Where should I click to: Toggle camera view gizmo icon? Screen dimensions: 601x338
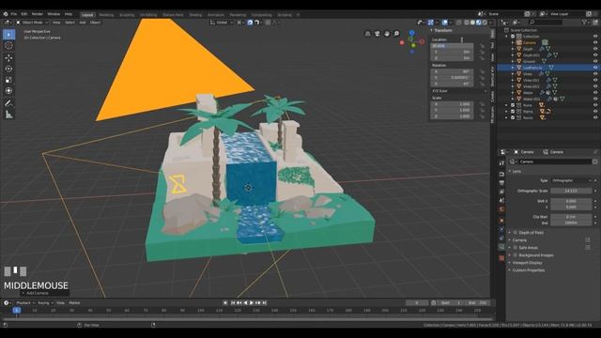[378, 34]
